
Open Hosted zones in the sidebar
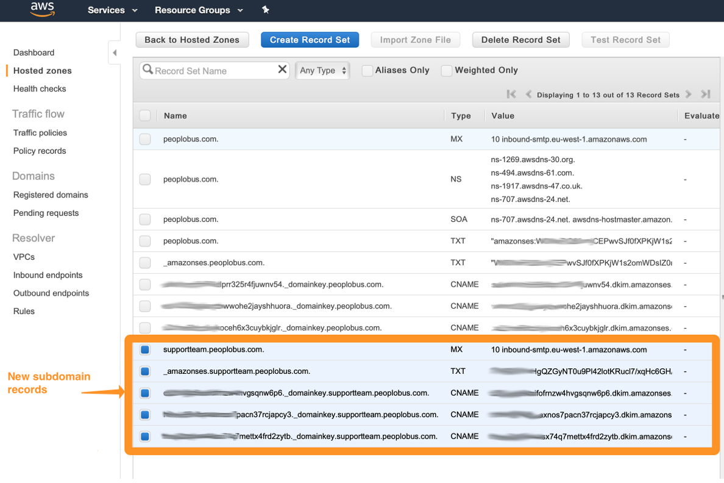tap(43, 71)
